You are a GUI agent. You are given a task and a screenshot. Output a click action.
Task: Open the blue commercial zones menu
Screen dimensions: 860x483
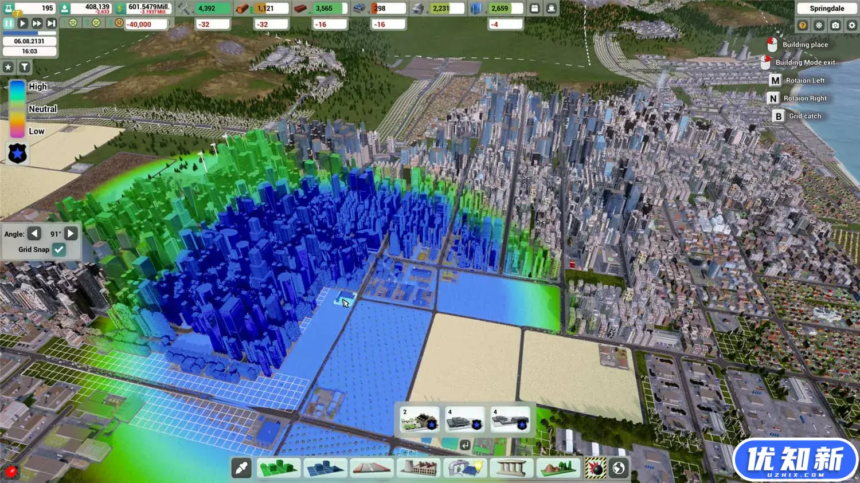(x=325, y=468)
